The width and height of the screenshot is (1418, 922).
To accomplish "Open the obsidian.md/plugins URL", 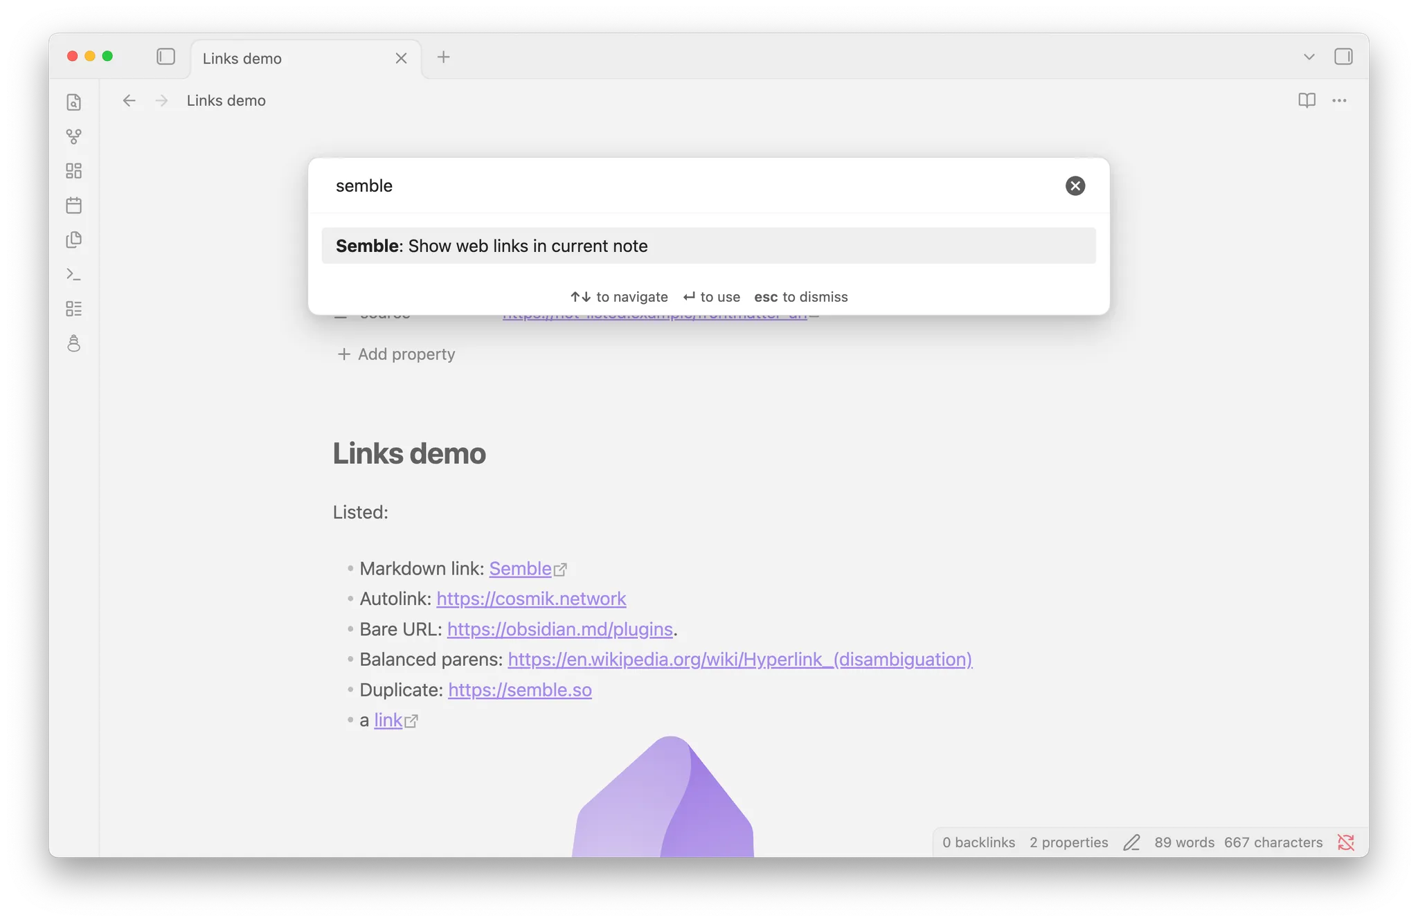I will point(560,629).
